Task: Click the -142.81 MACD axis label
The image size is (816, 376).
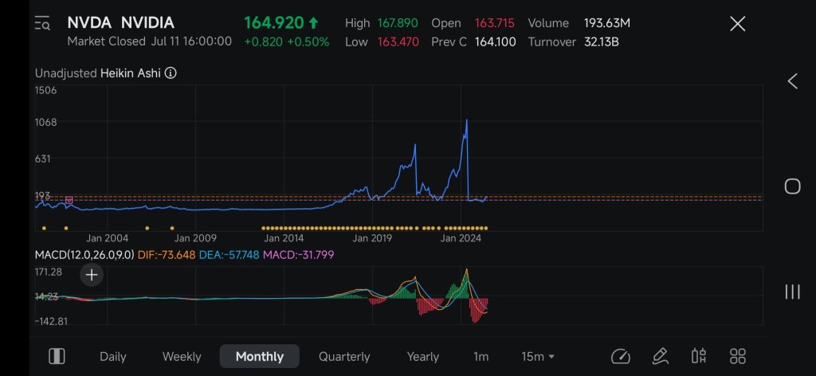Action: pyautogui.click(x=51, y=321)
